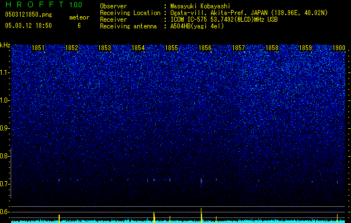351x223 pixels.
Task: Select the A504HB(yagi 4el) antenna text
Action: [197, 26]
